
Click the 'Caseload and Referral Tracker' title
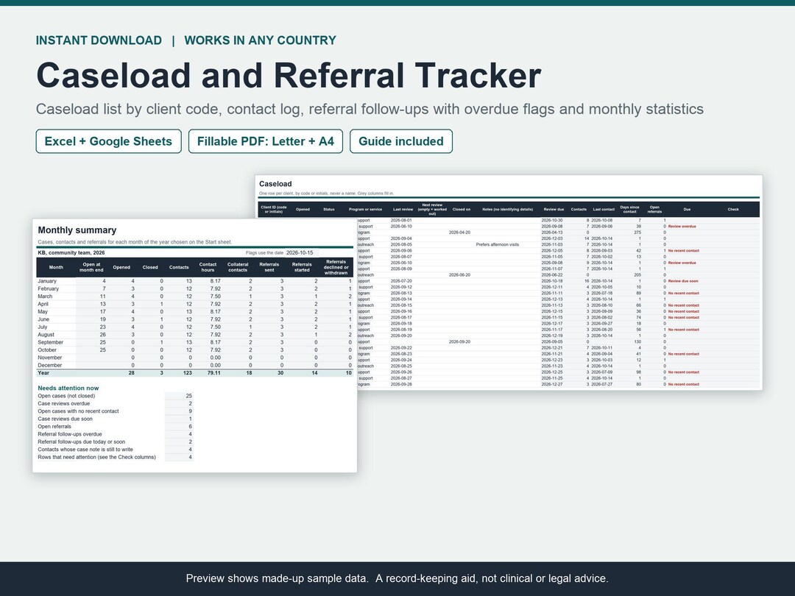click(x=289, y=76)
